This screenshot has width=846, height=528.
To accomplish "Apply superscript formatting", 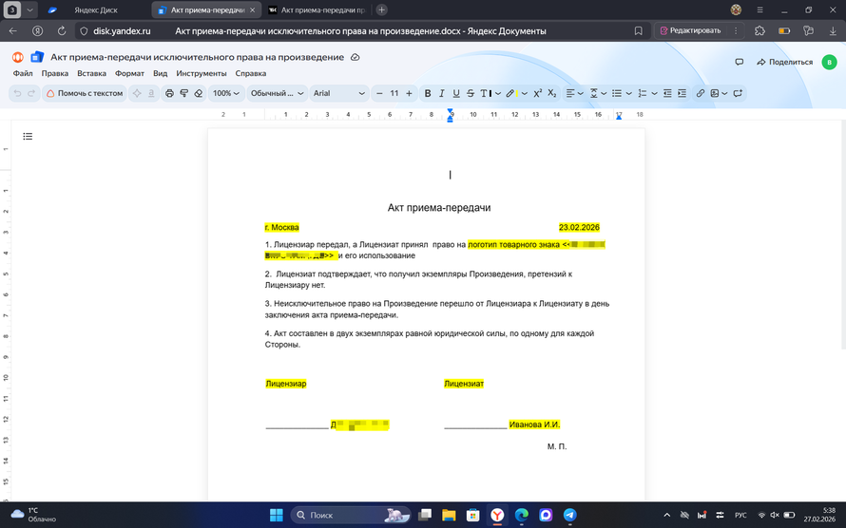I will (537, 93).
